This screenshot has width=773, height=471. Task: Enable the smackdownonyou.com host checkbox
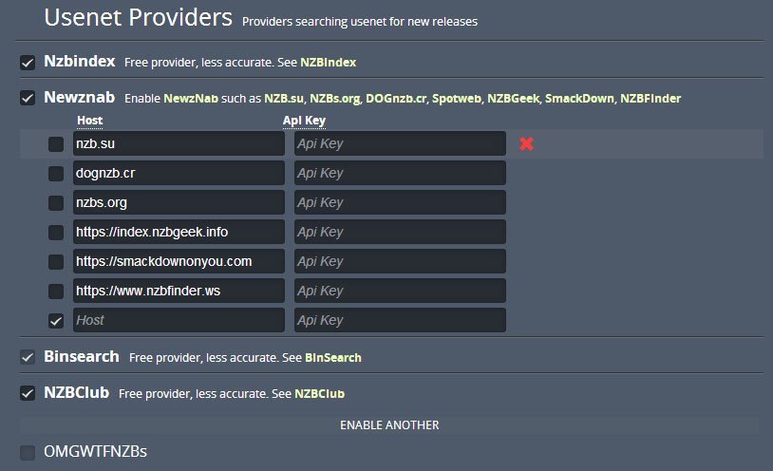pos(56,262)
